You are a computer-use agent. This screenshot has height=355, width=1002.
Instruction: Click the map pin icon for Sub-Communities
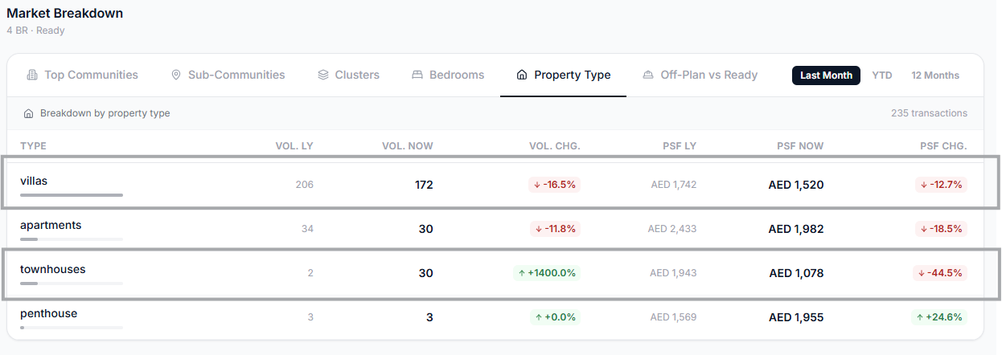tap(176, 75)
